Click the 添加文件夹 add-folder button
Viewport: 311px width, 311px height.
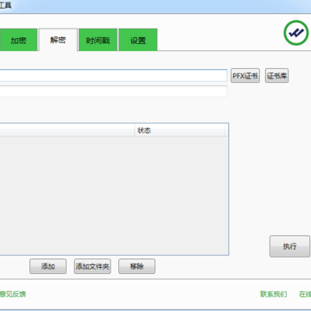pos(92,266)
